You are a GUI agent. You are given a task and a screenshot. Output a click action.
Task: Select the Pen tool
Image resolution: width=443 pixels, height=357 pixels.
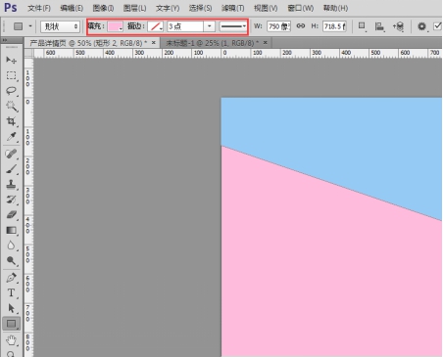[x=12, y=278]
